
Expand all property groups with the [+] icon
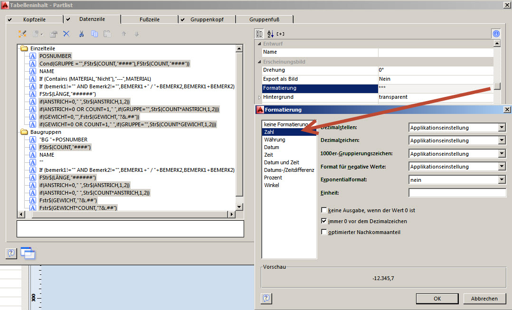tap(281, 34)
